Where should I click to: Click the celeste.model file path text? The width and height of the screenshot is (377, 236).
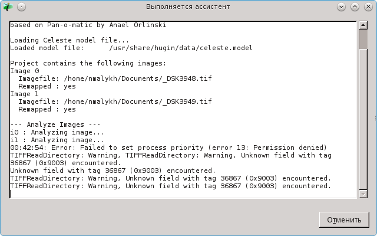(x=181, y=48)
